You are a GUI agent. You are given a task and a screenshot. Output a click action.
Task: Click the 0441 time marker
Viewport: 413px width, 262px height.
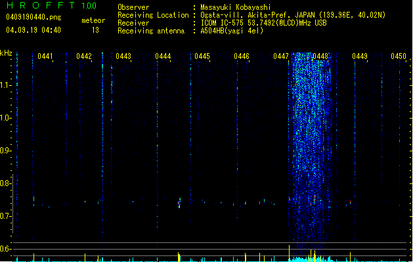(45, 56)
